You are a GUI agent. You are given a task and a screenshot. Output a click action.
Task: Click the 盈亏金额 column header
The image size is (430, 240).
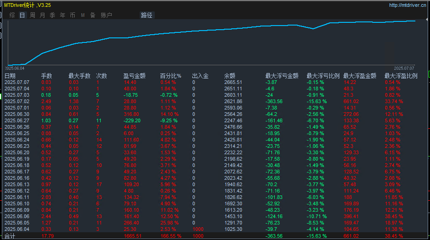[x=134, y=76]
